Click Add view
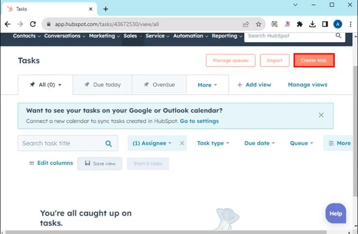358x234 pixels. point(254,85)
